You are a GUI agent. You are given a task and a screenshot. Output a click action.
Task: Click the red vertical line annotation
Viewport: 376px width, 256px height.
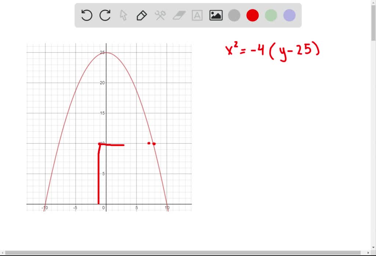coord(99,176)
